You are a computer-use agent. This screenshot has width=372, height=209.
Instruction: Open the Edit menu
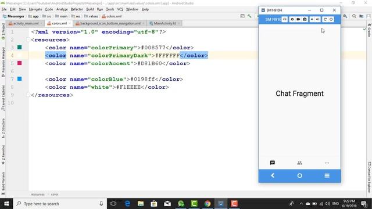tap(13, 9)
